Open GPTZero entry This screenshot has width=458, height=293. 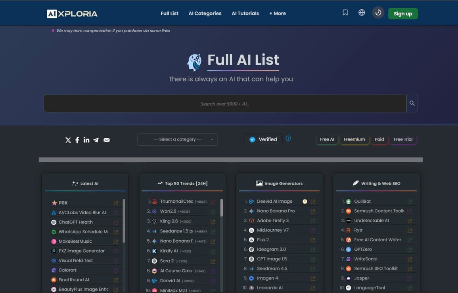[363, 249]
